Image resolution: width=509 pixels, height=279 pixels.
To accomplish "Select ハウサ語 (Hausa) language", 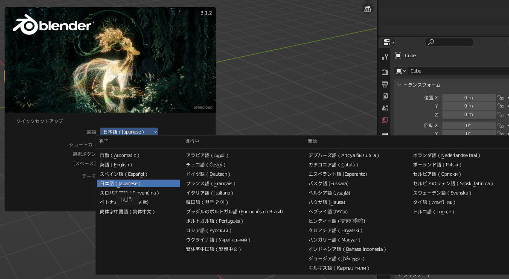I will 327,203.
